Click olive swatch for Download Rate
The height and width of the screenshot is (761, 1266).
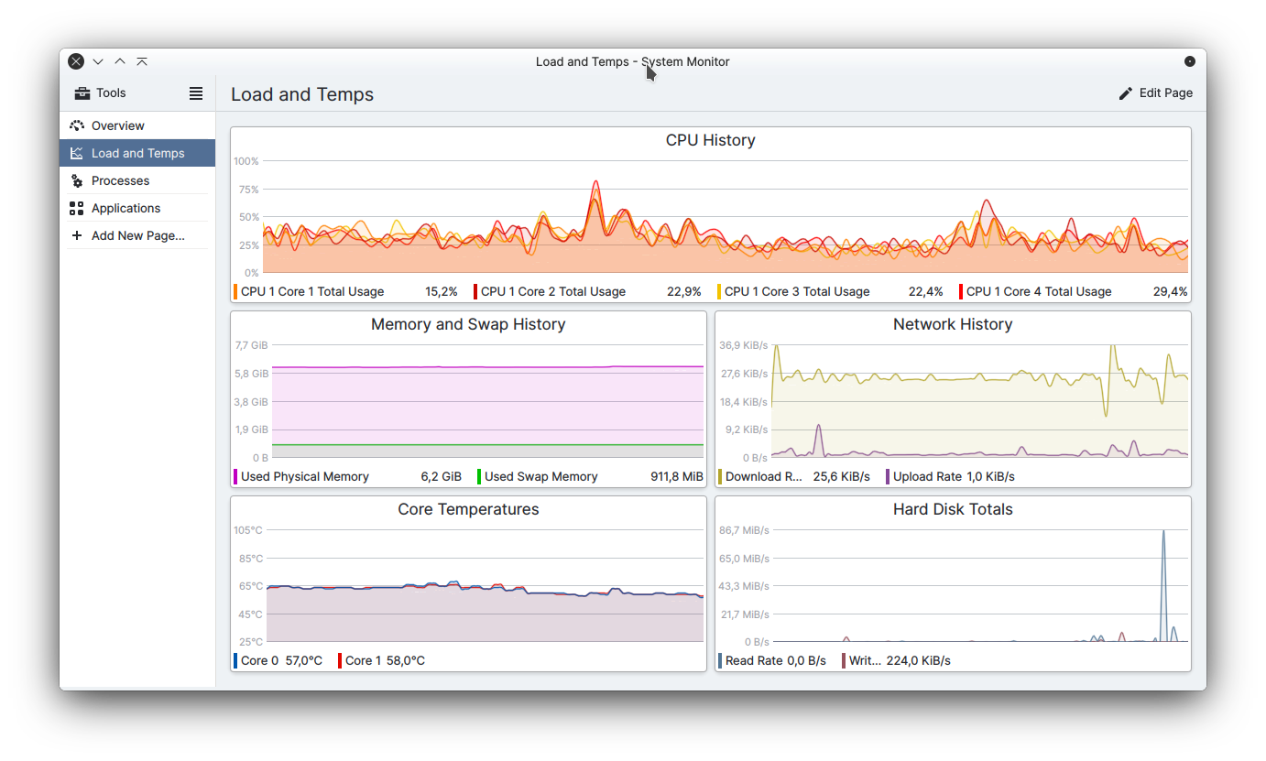point(720,476)
